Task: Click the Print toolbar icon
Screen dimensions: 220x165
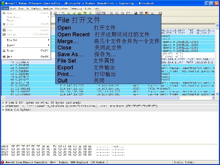Action: click(55, 13)
